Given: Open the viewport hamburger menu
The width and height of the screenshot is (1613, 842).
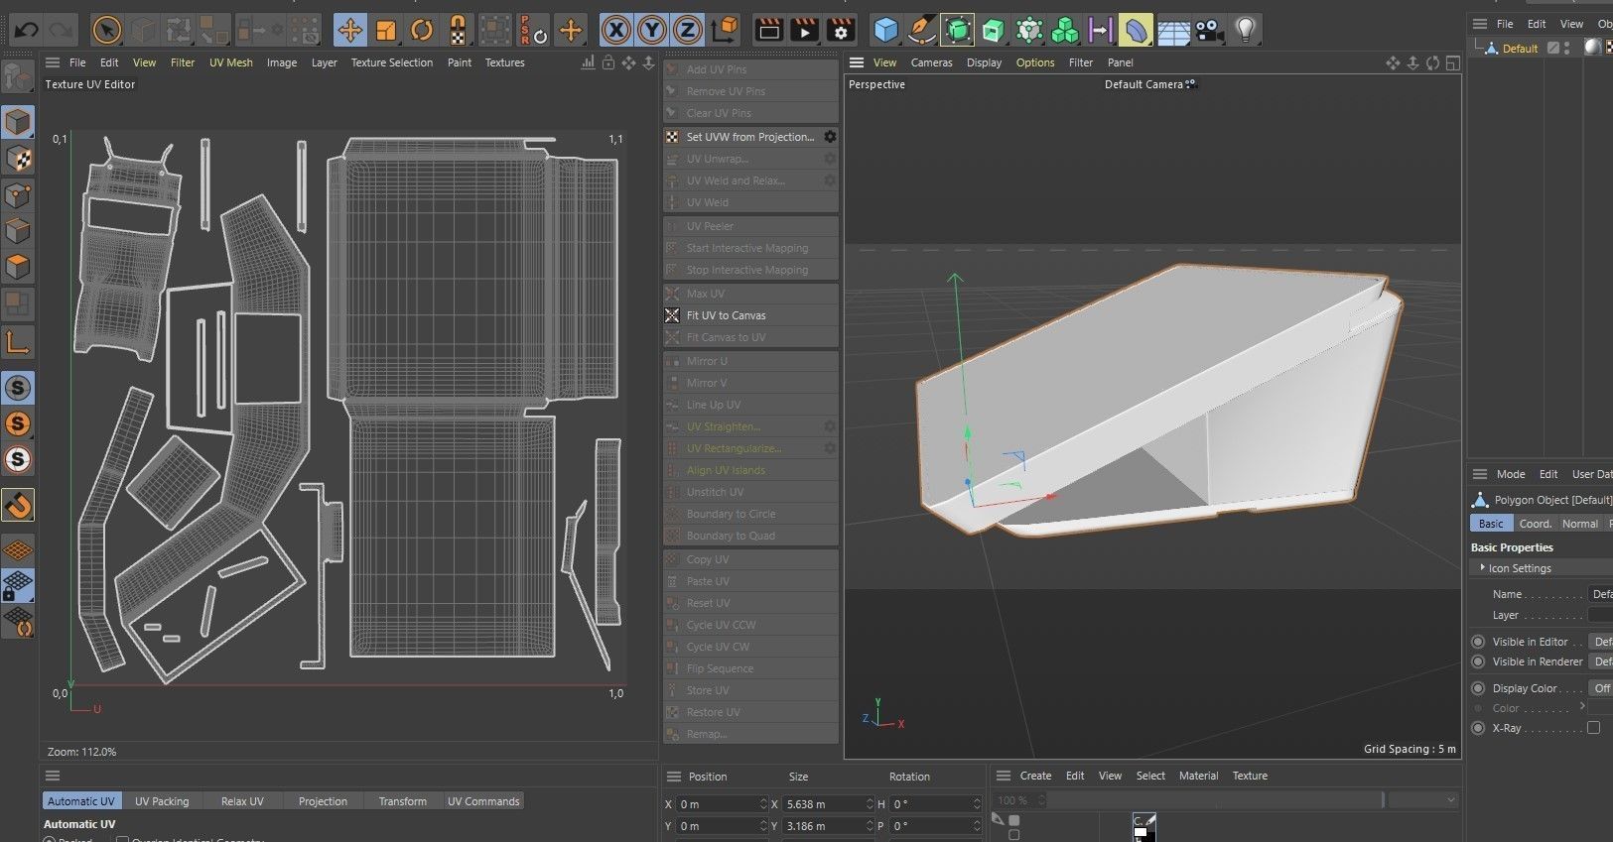Looking at the screenshot, I should (x=856, y=62).
